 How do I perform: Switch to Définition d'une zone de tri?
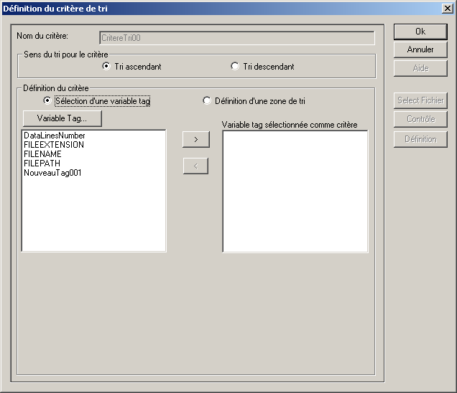207,101
